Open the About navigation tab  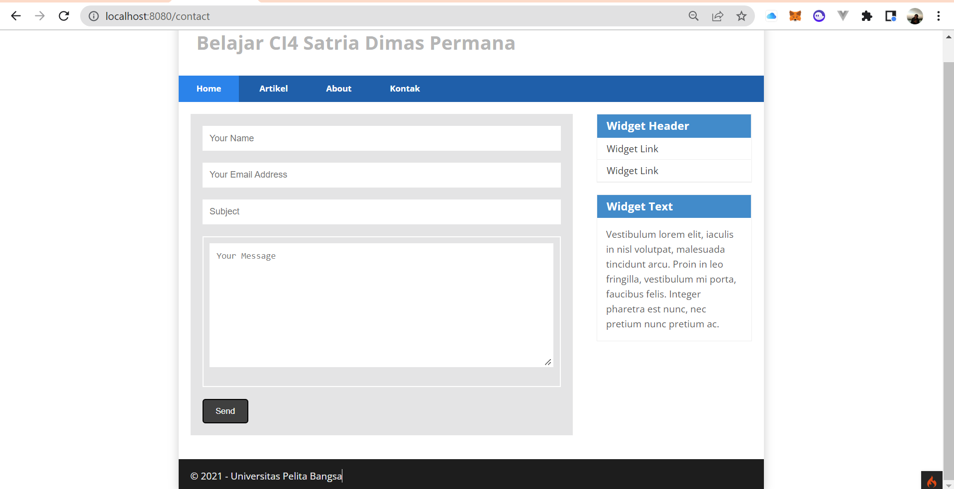338,89
